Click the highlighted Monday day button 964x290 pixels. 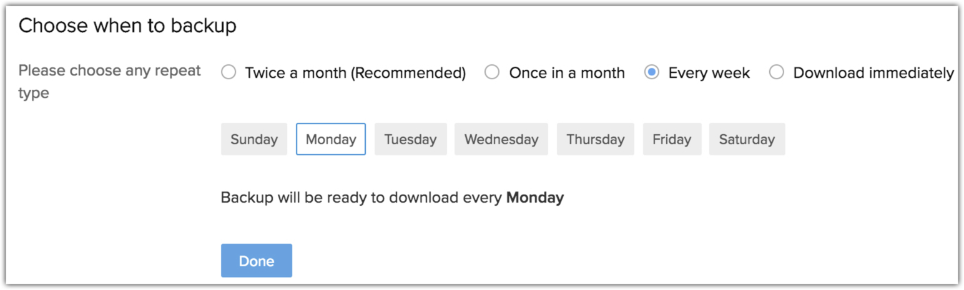[x=331, y=139]
